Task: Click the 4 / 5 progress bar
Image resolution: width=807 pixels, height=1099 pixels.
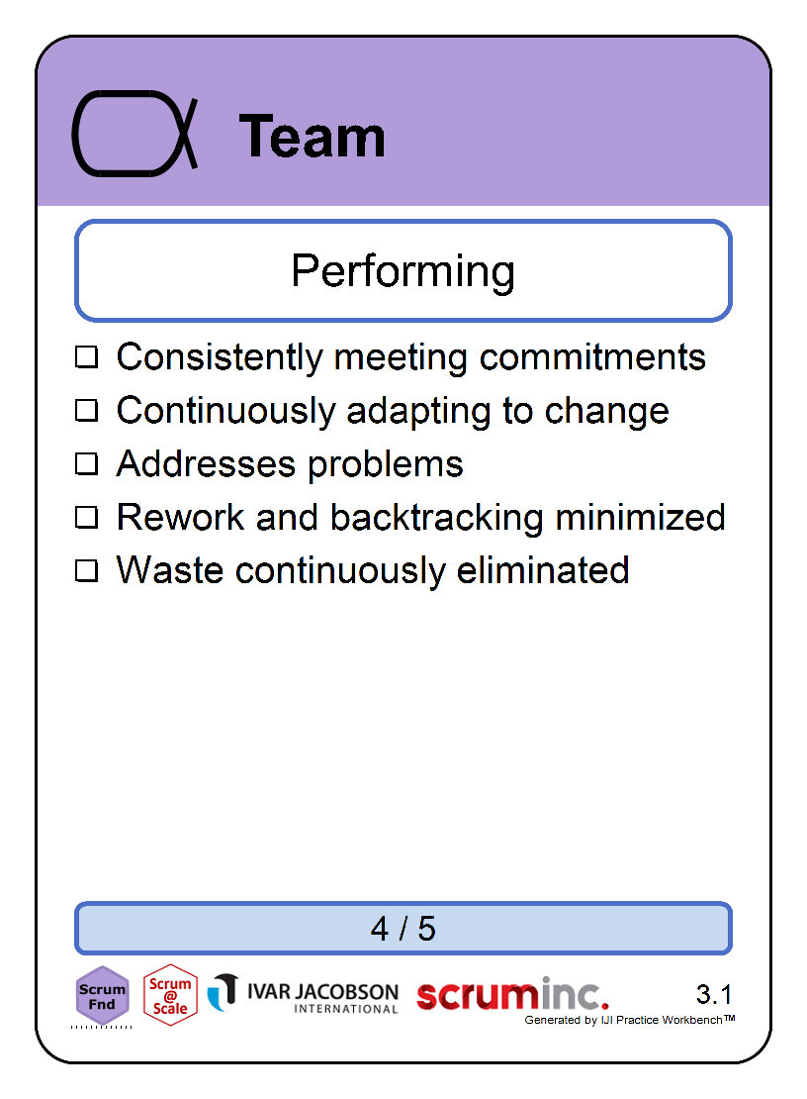Action: [x=403, y=928]
